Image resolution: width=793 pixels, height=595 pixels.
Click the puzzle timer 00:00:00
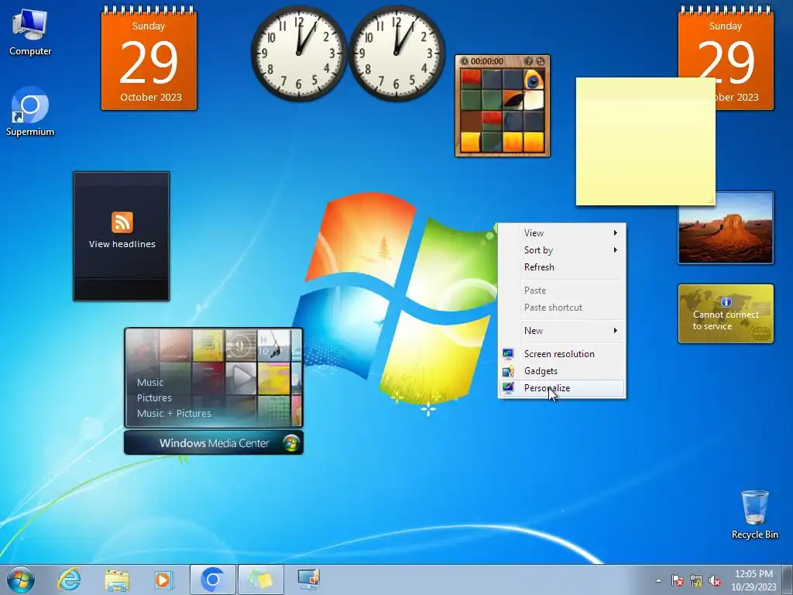click(x=486, y=61)
